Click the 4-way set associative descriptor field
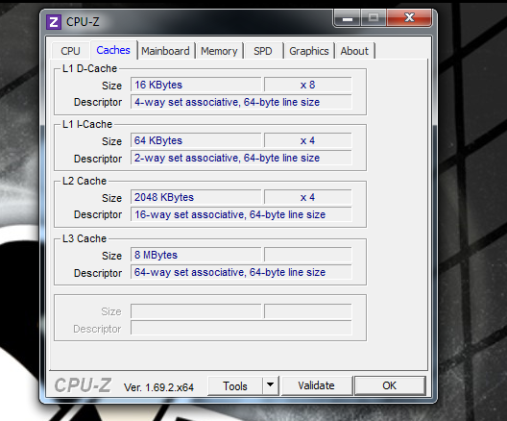 (241, 102)
